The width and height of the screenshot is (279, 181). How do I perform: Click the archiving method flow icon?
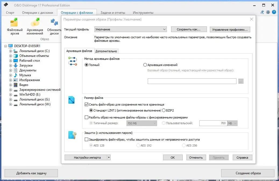tap(73, 61)
